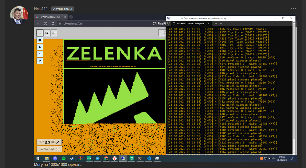Open Telegram from the taskbar

pyautogui.click(x=98, y=158)
